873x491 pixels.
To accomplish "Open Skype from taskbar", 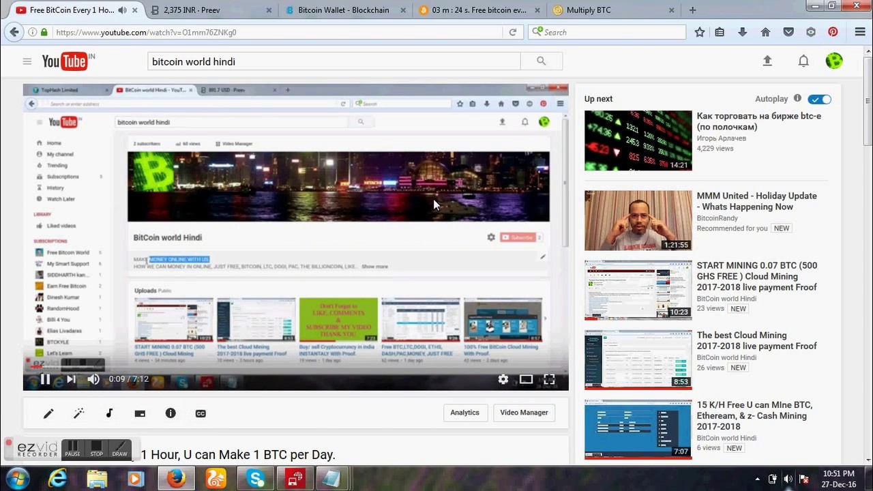I will click(x=255, y=479).
